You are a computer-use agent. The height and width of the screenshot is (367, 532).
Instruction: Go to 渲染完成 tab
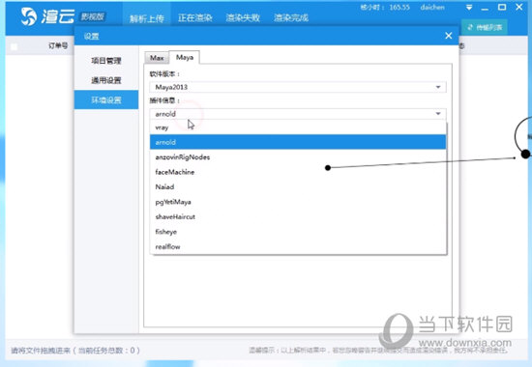(291, 18)
